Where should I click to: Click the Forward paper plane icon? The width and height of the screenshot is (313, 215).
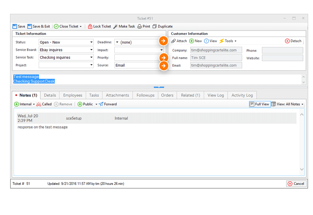[101, 104]
